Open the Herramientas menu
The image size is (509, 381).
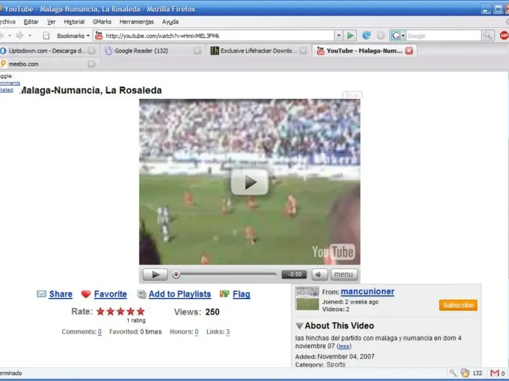(136, 22)
